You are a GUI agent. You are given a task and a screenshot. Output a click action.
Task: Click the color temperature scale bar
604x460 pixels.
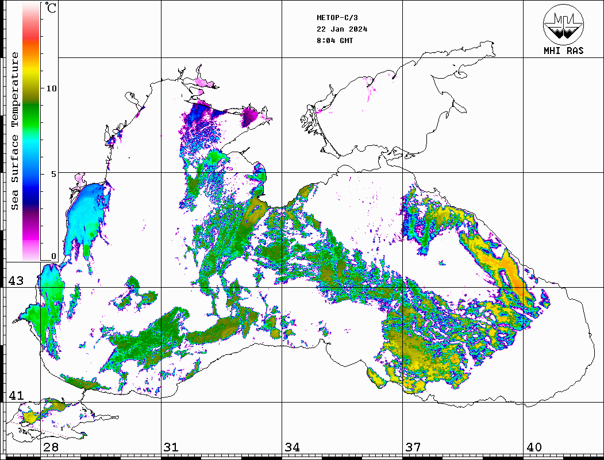[31, 132]
